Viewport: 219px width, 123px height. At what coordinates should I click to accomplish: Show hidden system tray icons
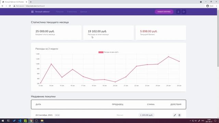[x=190, y=121]
